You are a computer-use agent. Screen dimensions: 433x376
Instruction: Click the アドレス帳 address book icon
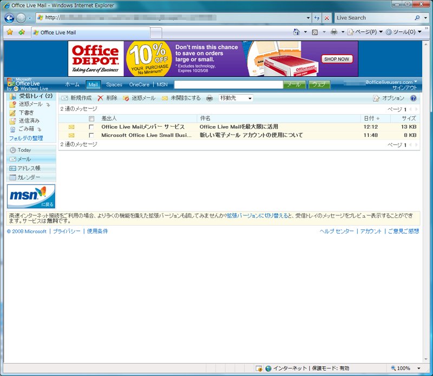[12, 168]
